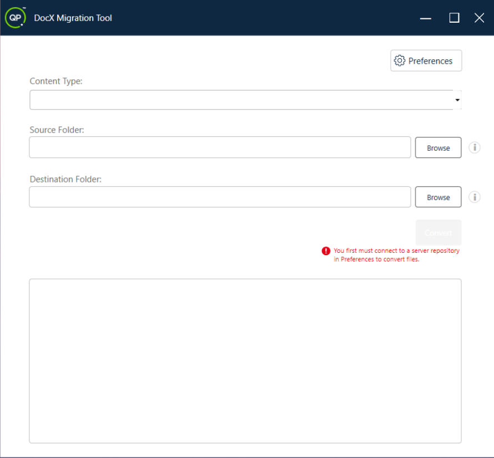Click the server repository error message
The image size is (494, 458).
coord(396,255)
